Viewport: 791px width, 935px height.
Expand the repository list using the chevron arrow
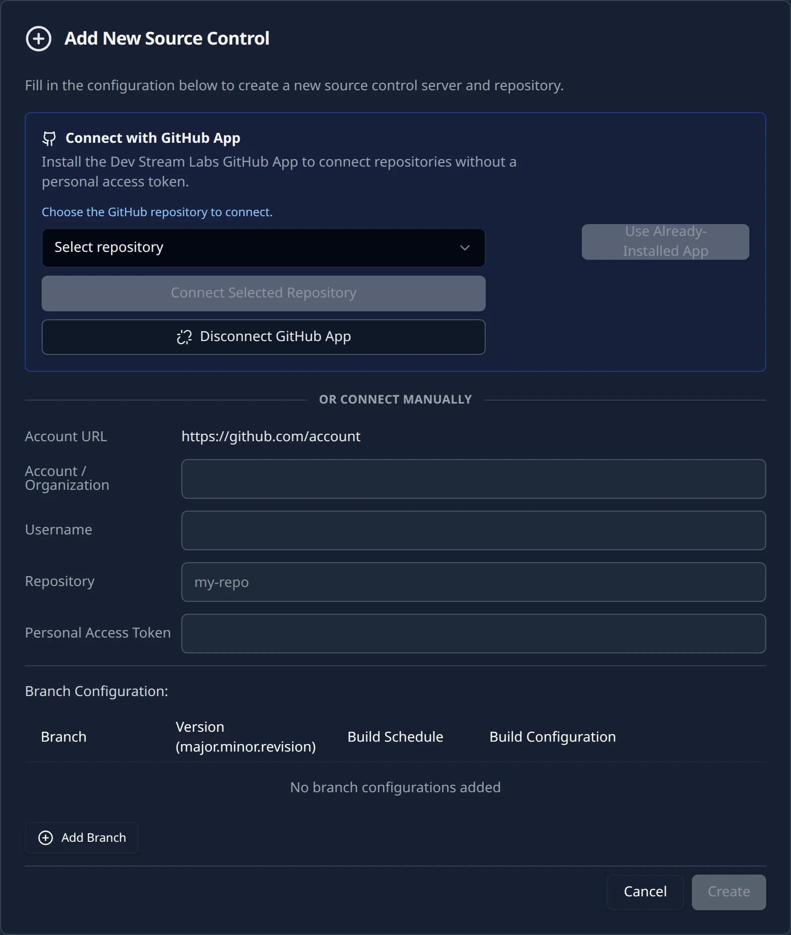(464, 247)
